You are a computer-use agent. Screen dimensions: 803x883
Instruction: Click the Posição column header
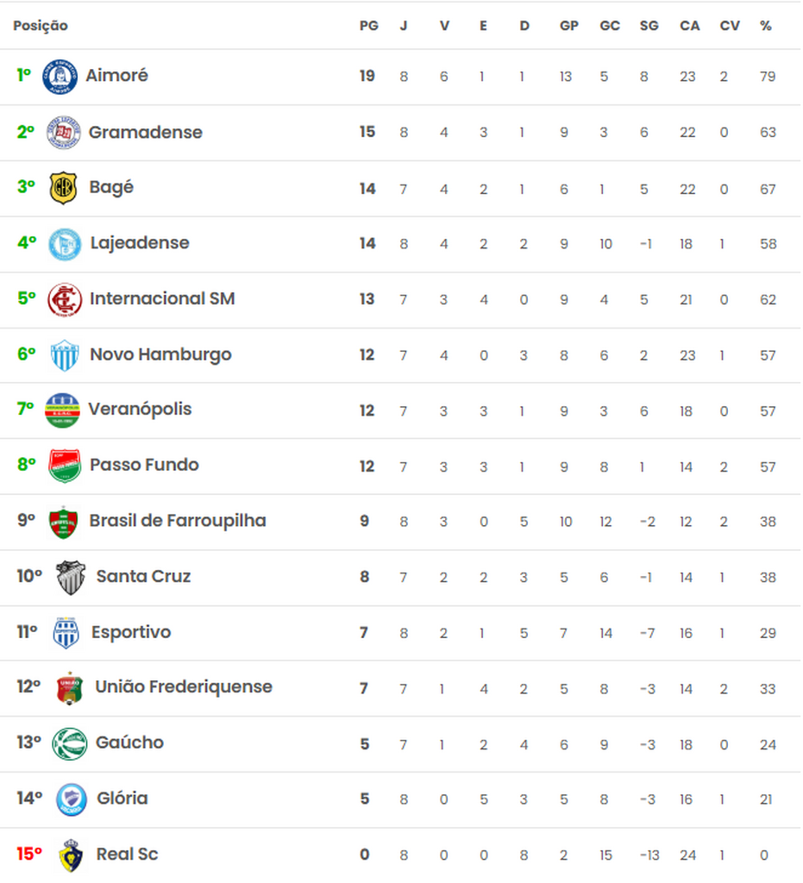41,26
